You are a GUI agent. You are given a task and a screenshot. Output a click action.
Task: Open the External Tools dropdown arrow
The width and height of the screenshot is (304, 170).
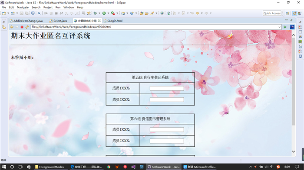coord(117,13)
